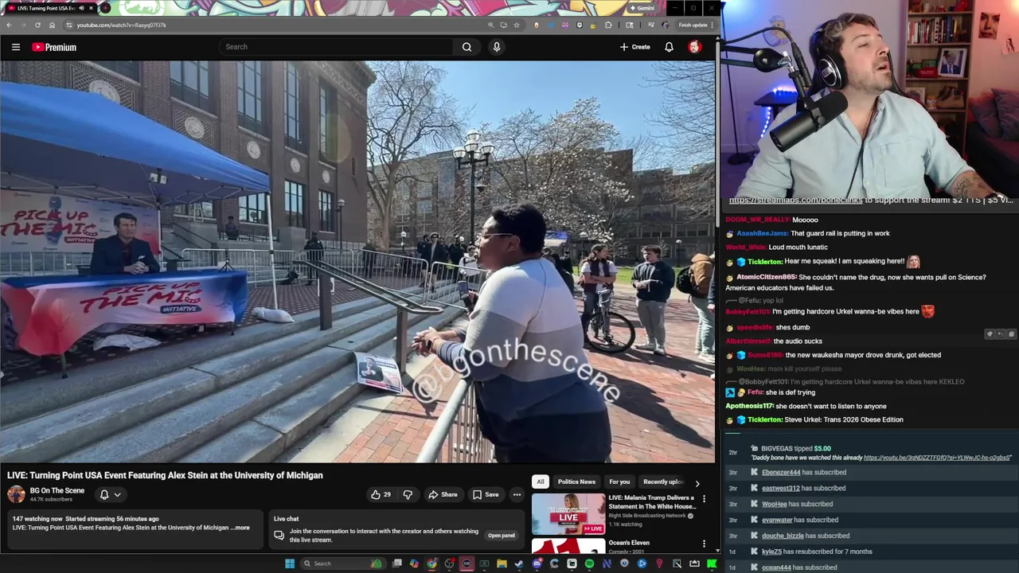This screenshot has height=573, width=1019.
Task: Bookmark this page with the star
Action: [x=517, y=25]
